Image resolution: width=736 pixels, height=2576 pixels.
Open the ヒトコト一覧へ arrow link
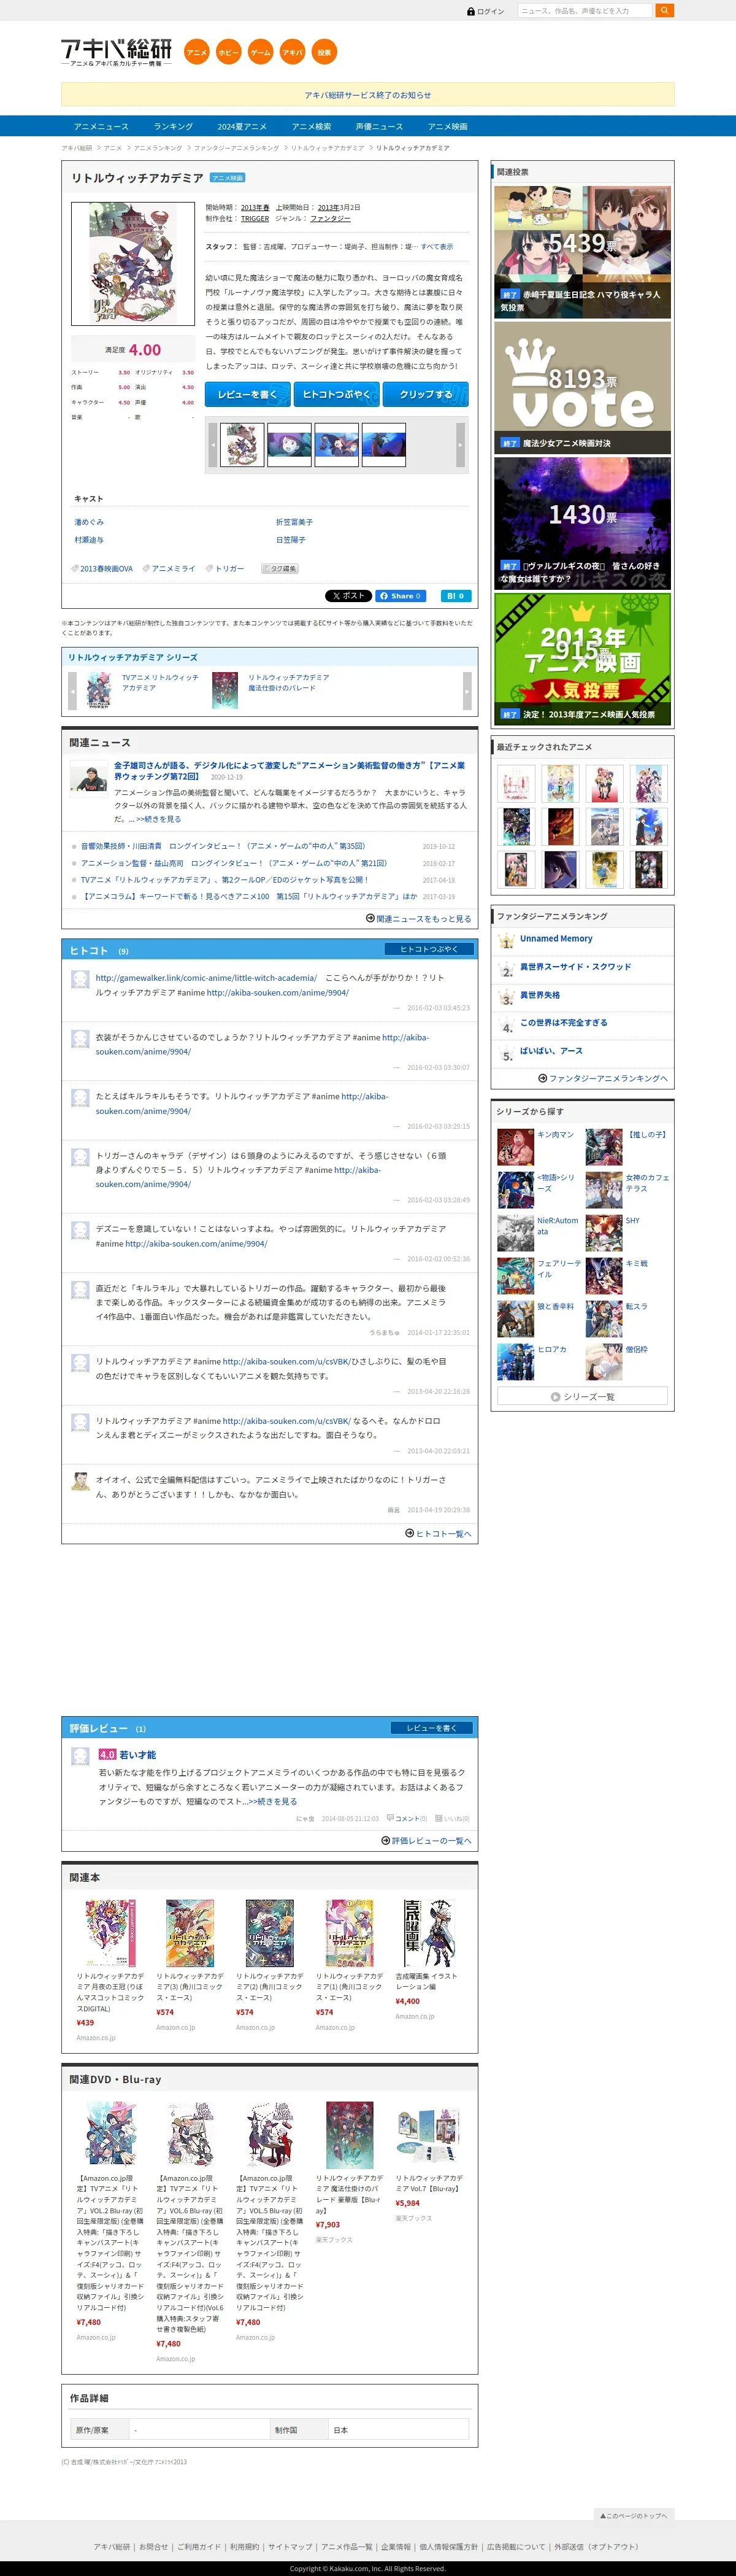coord(439,1533)
